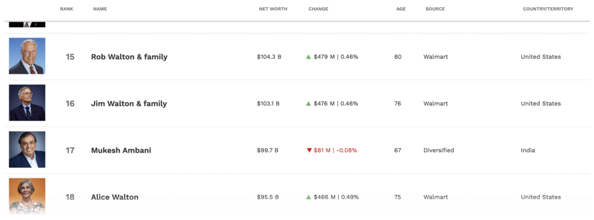The height and width of the screenshot is (220, 594).
Task: Sort the list by the NET WORTH header
Action: pos(273,9)
